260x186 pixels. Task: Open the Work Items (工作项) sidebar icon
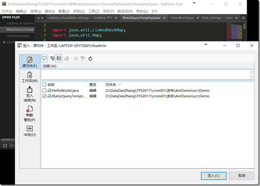click(x=30, y=77)
